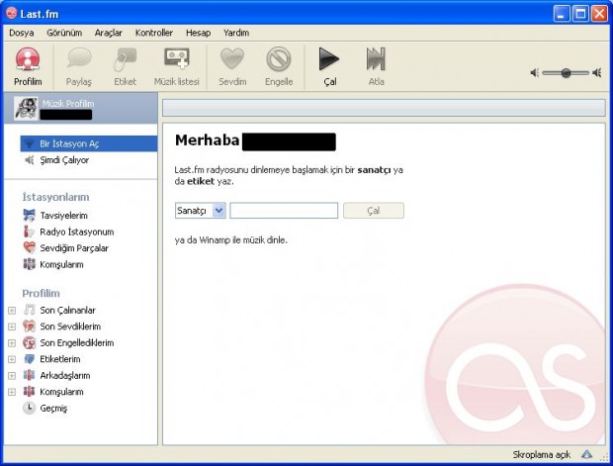This screenshot has width=613, height=466.
Task: Click the Çal button next to text field
Action: [374, 211]
